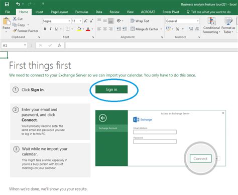Center text horizontally

pos(105,29)
